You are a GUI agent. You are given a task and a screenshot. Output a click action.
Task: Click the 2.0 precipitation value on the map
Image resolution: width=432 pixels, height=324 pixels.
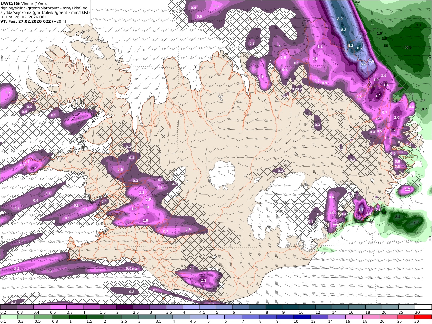(397, 118)
